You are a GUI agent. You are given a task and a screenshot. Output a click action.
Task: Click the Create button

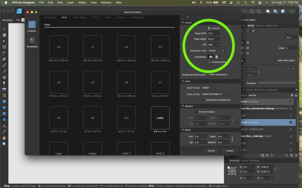(230, 150)
